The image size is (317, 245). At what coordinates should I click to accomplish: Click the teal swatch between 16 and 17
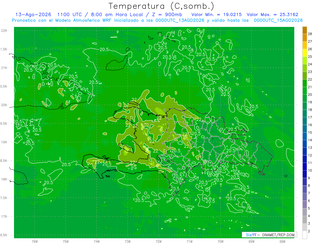305,121
